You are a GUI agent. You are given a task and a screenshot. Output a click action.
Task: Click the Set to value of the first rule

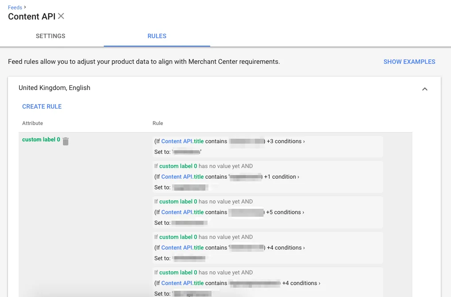185,152
